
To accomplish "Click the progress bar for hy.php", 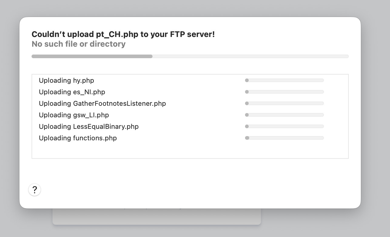I will [284, 80].
